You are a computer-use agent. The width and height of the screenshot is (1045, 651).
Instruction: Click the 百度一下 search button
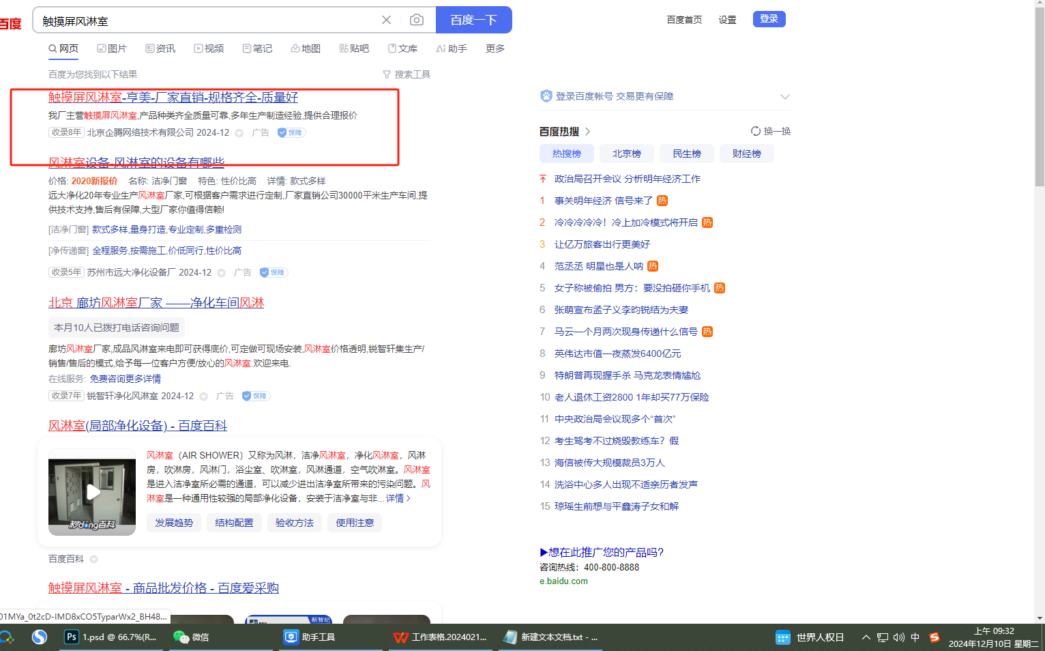473,20
